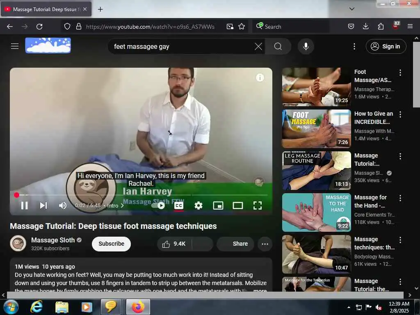420x315 pixels.
Task: Open Windows Explorer folder in taskbar
Action: pos(62,307)
